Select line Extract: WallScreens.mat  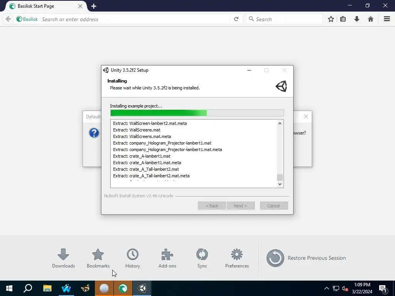pyautogui.click(x=137, y=130)
